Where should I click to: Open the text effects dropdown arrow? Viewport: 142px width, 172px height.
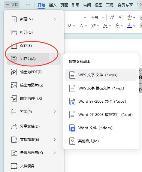point(110,26)
